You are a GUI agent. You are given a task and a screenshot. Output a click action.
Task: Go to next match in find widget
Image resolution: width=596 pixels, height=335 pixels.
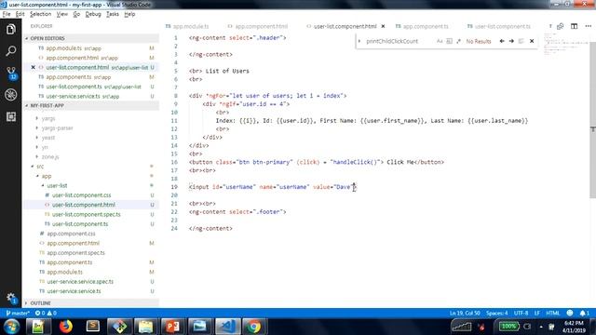click(x=511, y=41)
